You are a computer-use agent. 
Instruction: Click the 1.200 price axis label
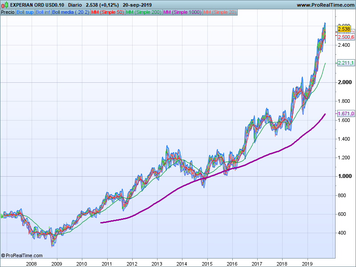344,158
